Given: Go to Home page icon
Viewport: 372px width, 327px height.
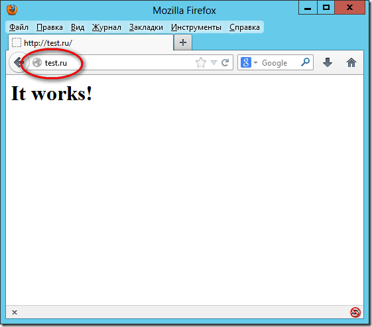Looking at the screenshot, I should pos(351,62).
